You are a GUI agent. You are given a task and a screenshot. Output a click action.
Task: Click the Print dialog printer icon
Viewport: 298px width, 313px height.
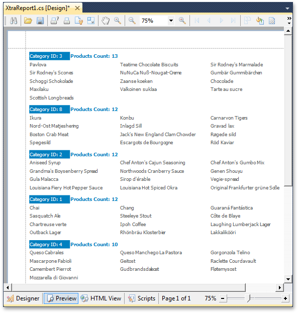tap(55, 21)
